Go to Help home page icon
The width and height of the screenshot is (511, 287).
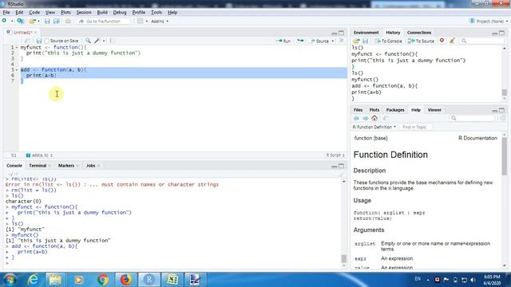(374, 118)
